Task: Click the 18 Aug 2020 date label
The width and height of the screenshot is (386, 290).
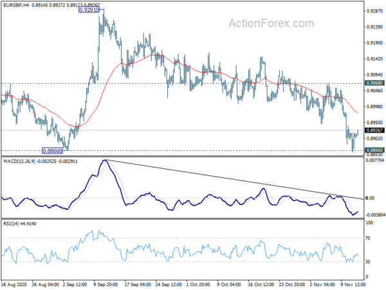Action: (x=14, y=284)
